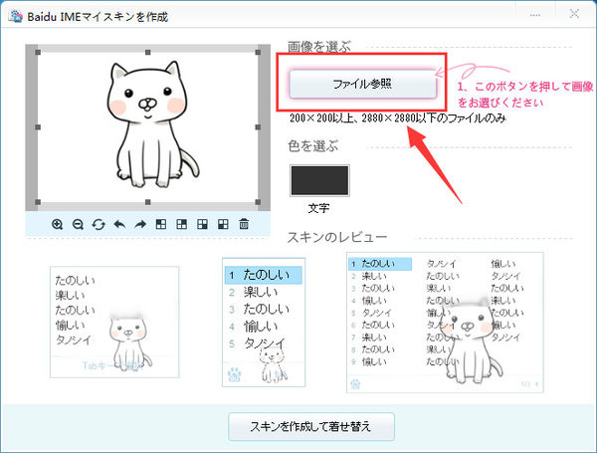The height and width of the screenshot is (453, 597).
Task: Click the rotate/refresh circular arrows icon
Action: coord(99,224)
